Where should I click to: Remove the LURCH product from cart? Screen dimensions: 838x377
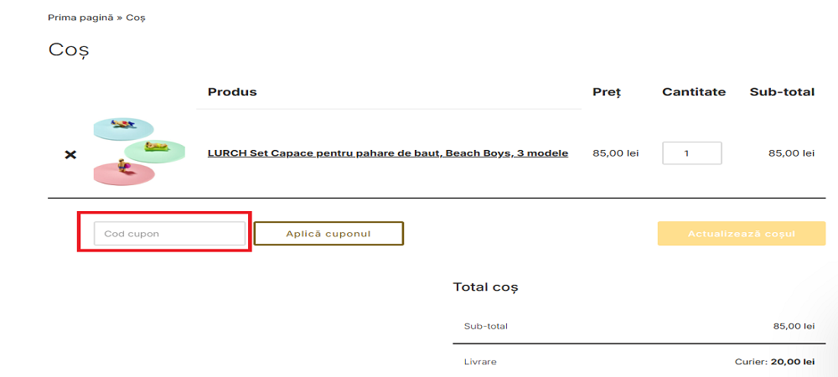pos(70,155)
